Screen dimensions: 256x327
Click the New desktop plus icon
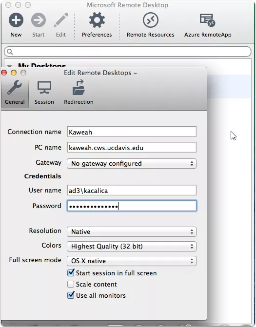[x=16, y=20]
